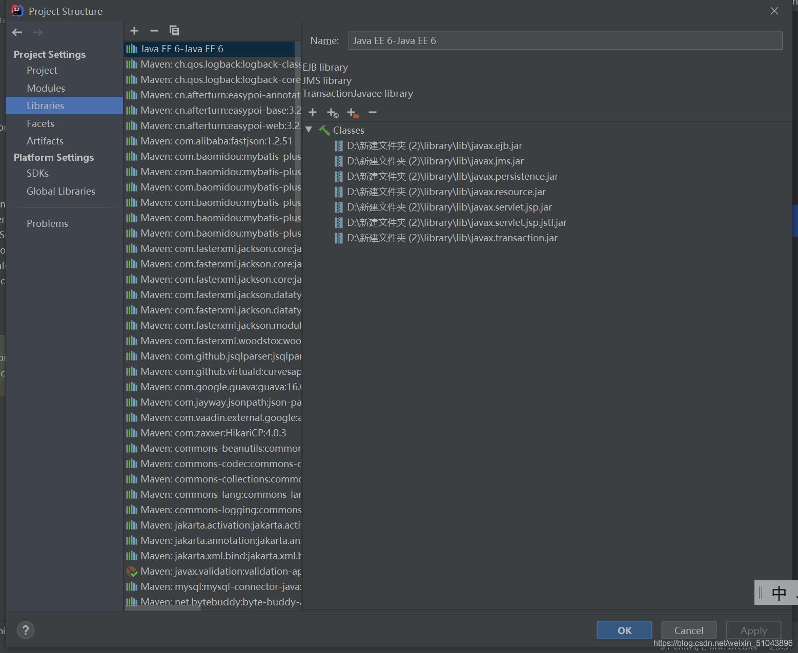Select the Modules settings entry
Viewport: 798px width, 653px height.
pos(46,88)
